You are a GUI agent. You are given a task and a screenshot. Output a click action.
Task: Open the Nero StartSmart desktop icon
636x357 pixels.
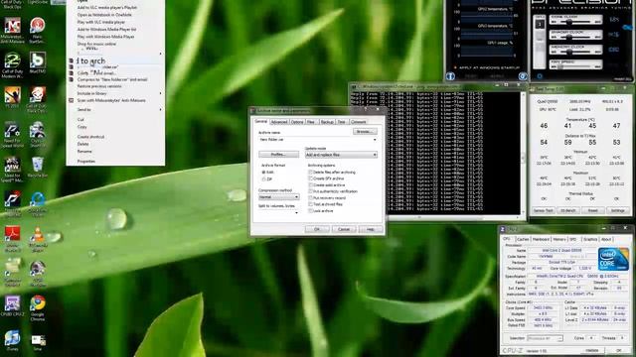pyautogui.click(x=38, y=26)
